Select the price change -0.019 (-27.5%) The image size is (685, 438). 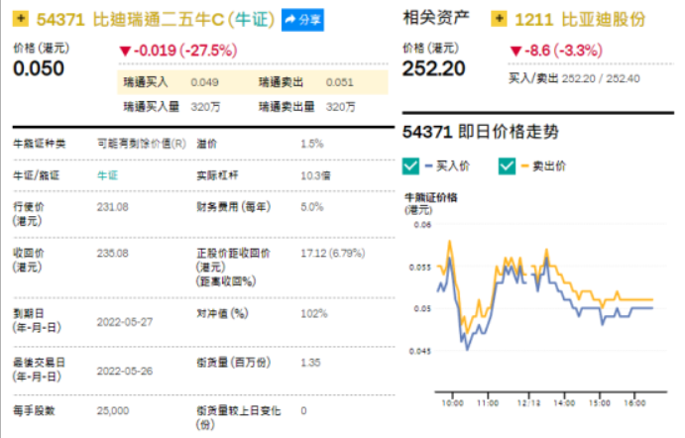(x=178, y=51)
